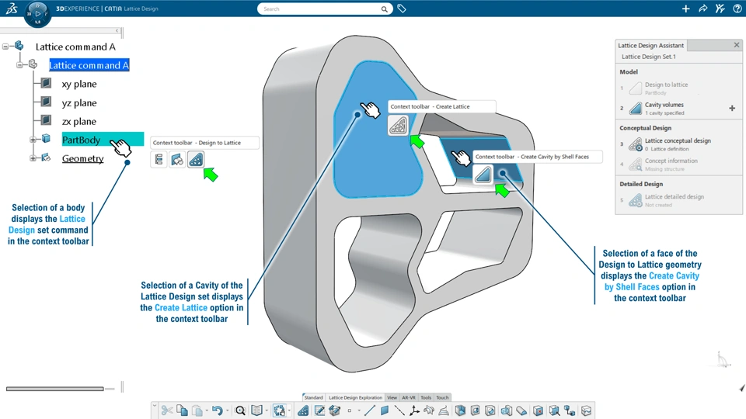Screen dimensions: 746x419
Task: Switch to Lattice Design Exploration tab
Action: pyautogui.click(x=355, y=397)
